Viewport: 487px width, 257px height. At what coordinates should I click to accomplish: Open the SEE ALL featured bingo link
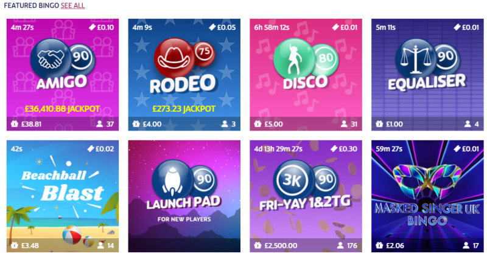coord(72,5)
